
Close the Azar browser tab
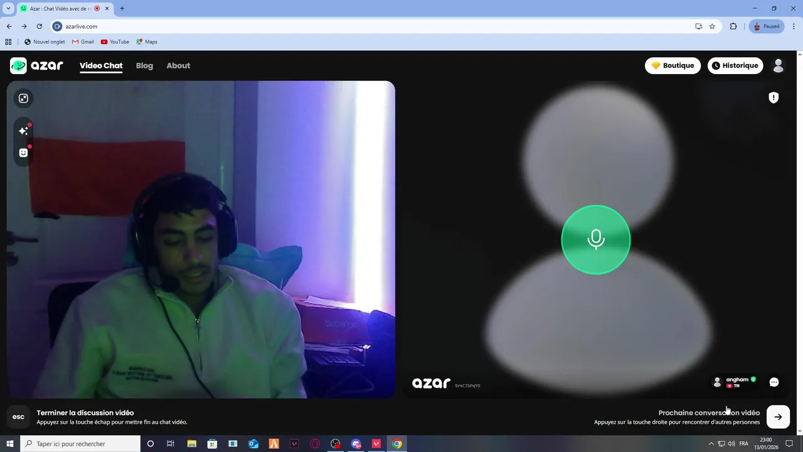[x=107, y=8]
